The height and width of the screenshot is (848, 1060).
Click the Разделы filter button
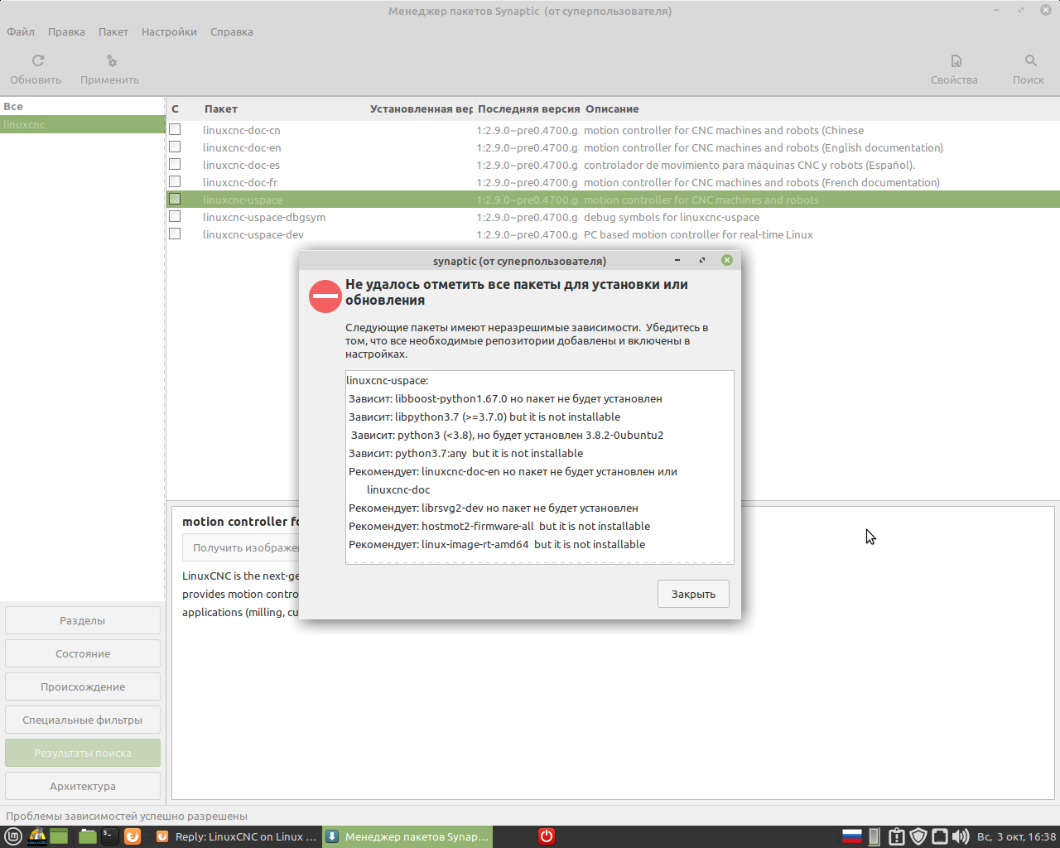83,620
